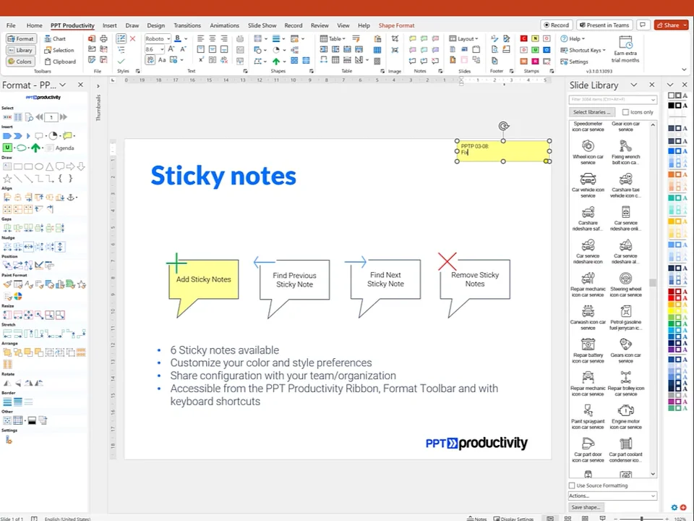Image resolution: width=694 pixels, height=521 pixels.
Task: Switch to the Transitions tab
Action: coord(187,25)
